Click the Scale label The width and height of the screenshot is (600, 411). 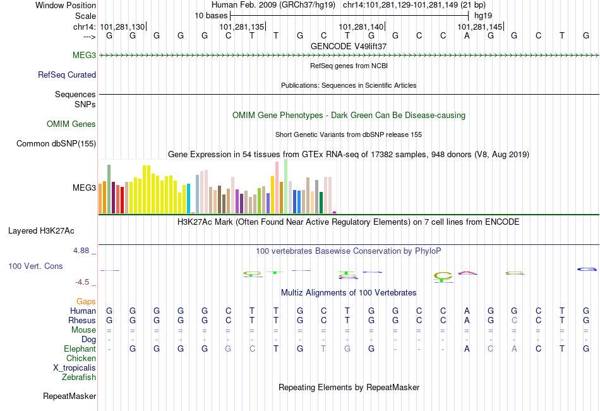click(x=86, y=16)
